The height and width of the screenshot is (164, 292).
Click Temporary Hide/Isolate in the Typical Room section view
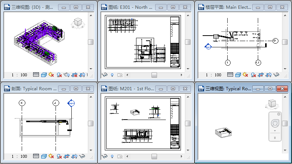(82, 157)
